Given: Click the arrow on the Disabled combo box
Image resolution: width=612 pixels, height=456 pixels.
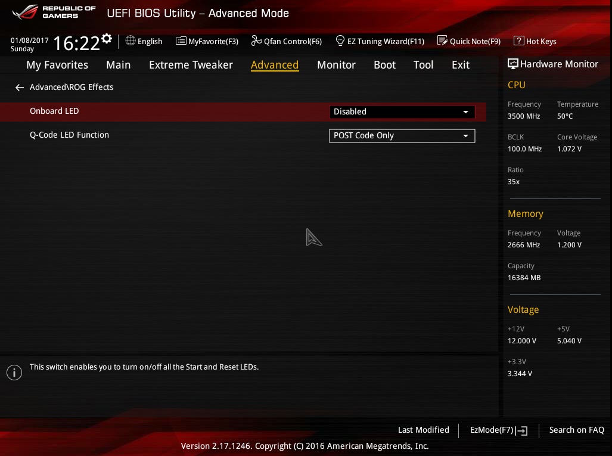Looking at the screenshot, I should point(465,112).
